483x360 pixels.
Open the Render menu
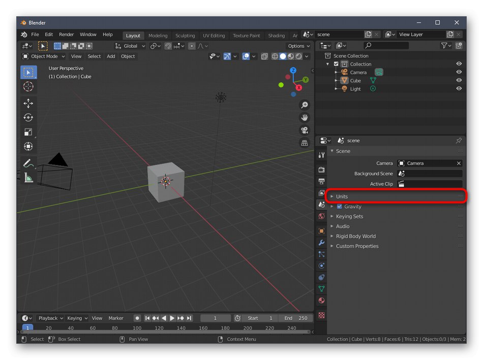(66, 35)
